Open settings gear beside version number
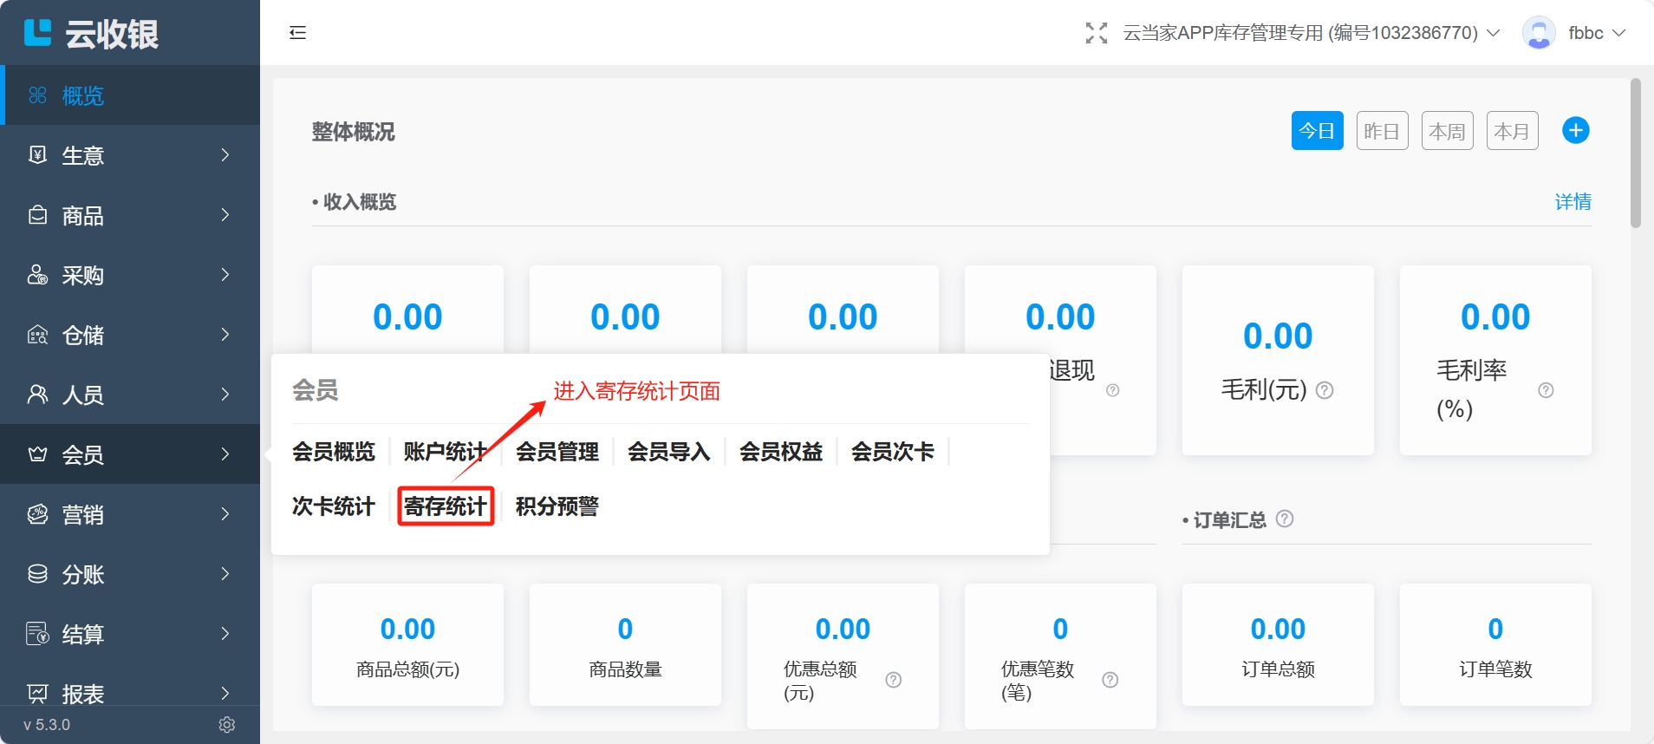This screenshot has height=744, width=1654. pyautogui.click(x=227, y=725)
